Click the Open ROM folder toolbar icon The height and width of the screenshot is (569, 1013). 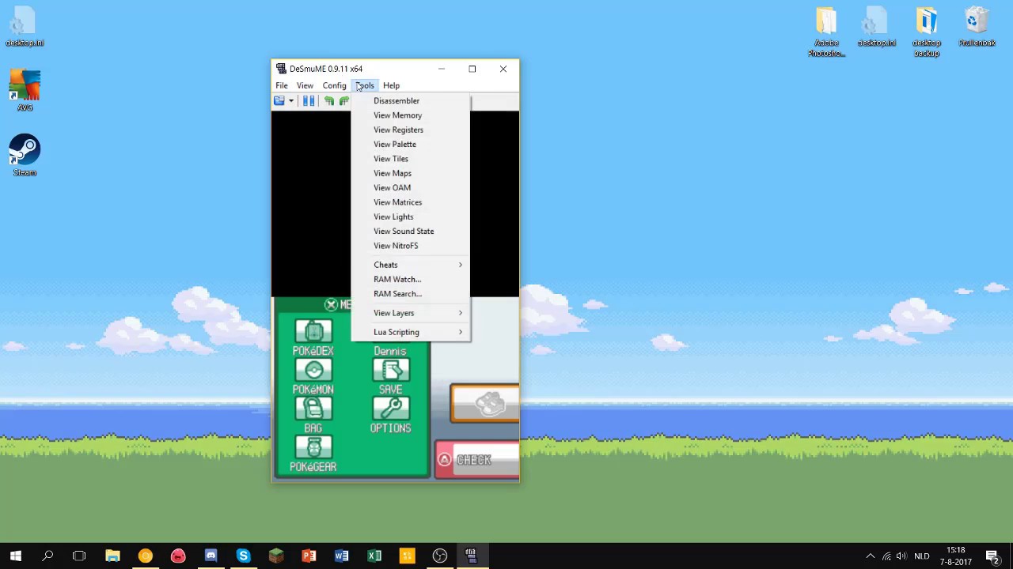[279, 101]
